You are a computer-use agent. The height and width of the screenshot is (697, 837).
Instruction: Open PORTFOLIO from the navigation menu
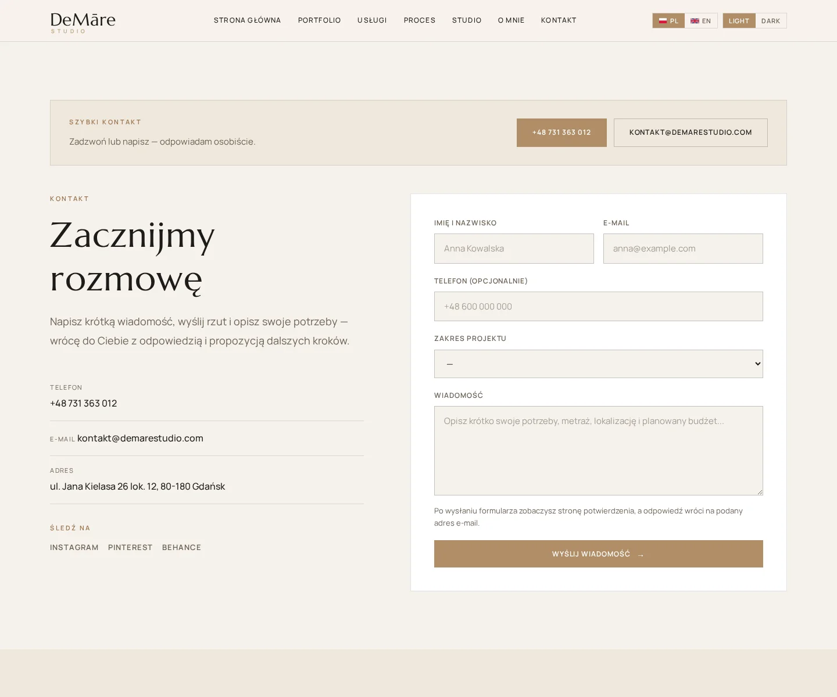click(319, 20)
